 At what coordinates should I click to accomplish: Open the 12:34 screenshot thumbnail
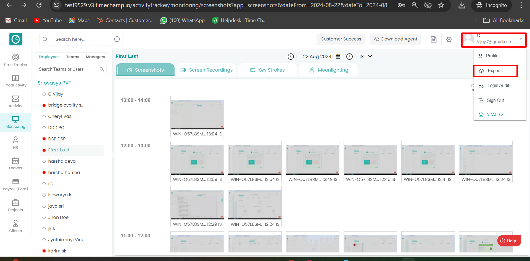click(486, 162)
